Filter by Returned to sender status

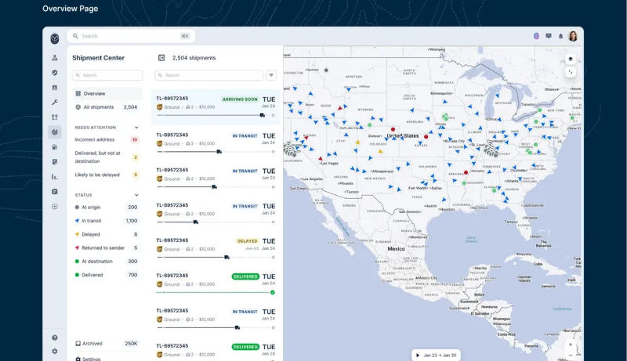click(107, 248)
